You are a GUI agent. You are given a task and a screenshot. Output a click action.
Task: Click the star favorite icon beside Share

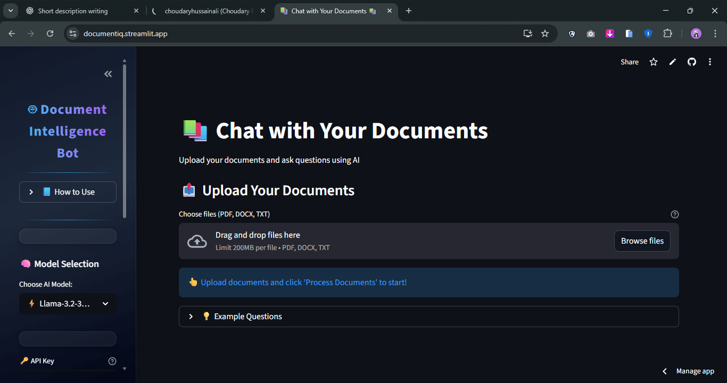click(x=653, y=62)
